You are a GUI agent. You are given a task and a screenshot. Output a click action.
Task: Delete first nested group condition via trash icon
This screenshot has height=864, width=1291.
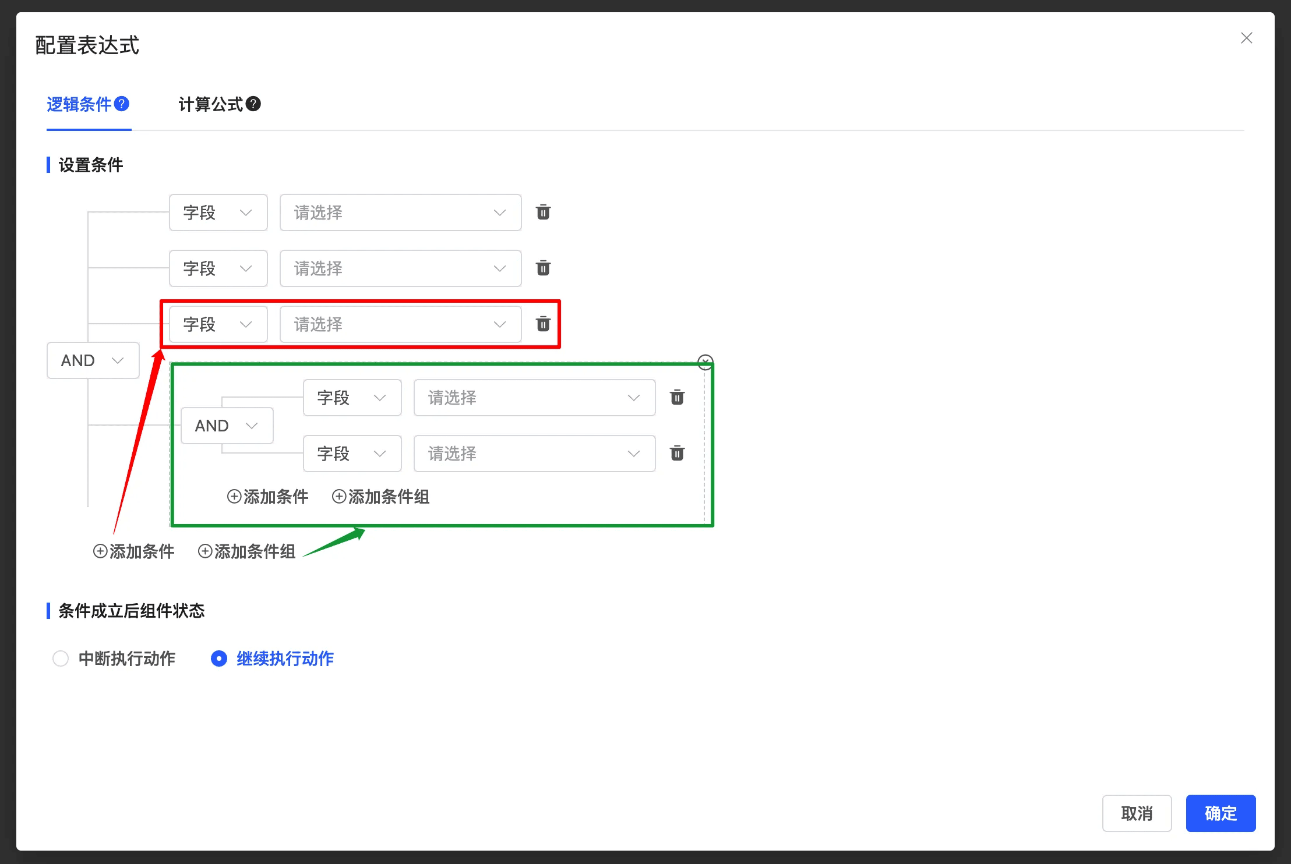point(677,398)
